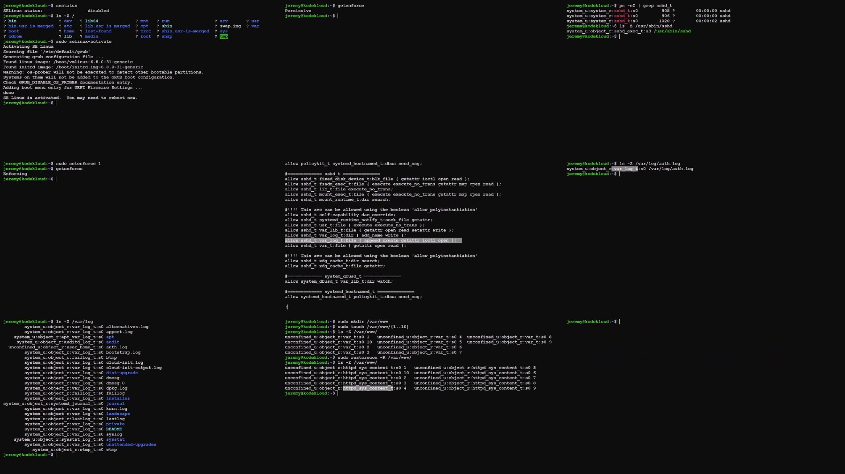Select the lost+found directory name

coord(98,31)
